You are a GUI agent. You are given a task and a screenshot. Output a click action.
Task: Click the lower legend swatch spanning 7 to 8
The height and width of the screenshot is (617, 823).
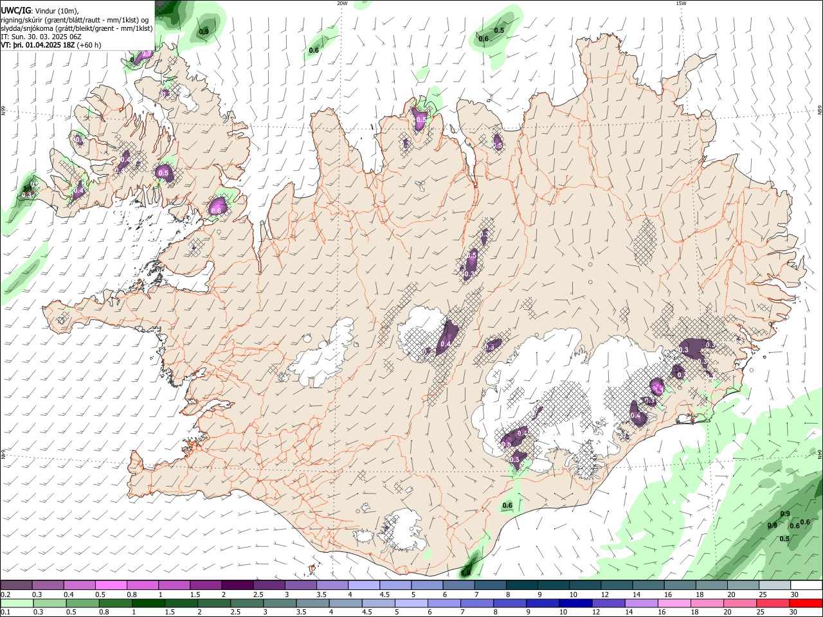(477, 604)
